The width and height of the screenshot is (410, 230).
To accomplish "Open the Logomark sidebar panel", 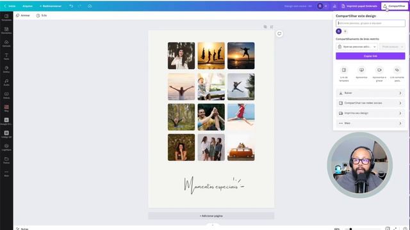I will (6, 148).
